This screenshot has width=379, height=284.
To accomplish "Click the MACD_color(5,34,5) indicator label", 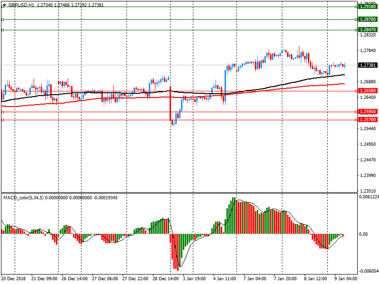I will [x=24, y=197].
